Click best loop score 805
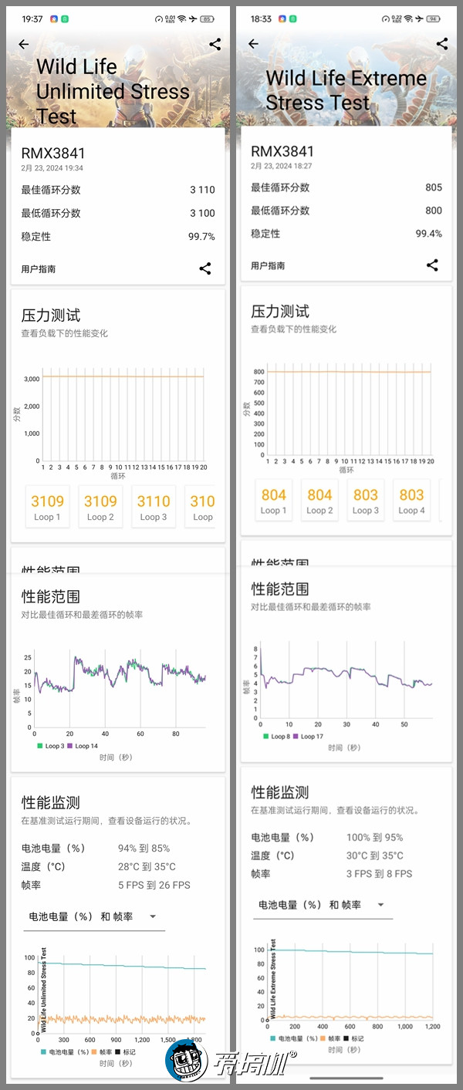This screenshot has height=1090, width=463. pyautogui.click(x=434, y=187)
